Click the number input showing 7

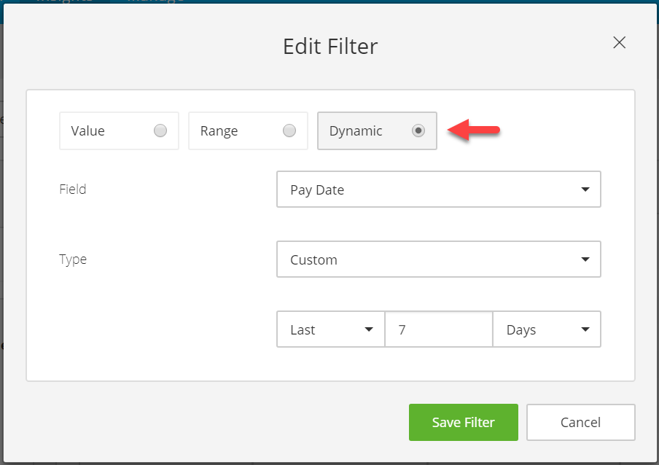[x=439, y=329]
